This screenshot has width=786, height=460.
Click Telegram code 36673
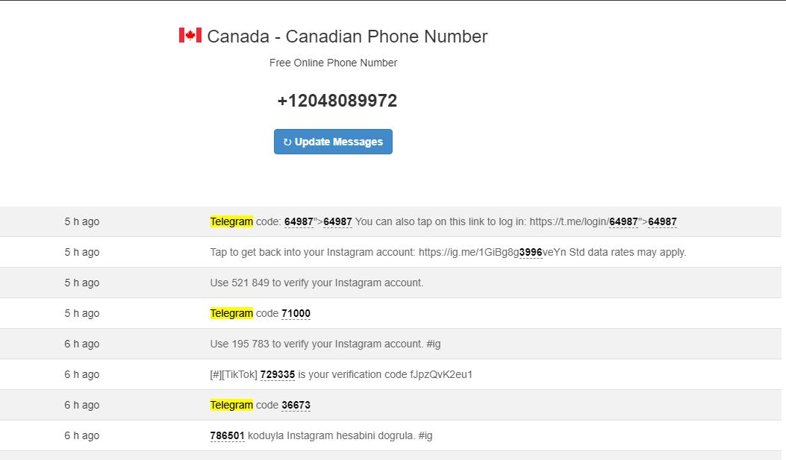[296, 405]
